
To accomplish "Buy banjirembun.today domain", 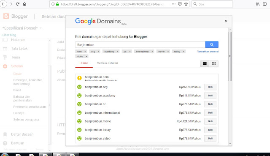I will click(210, 130).
